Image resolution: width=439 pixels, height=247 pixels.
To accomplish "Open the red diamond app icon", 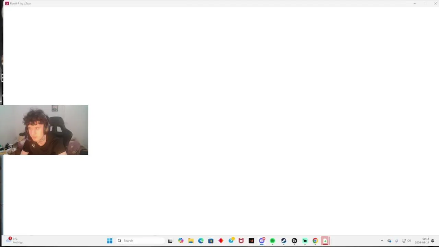I will [x=221, y=241].
